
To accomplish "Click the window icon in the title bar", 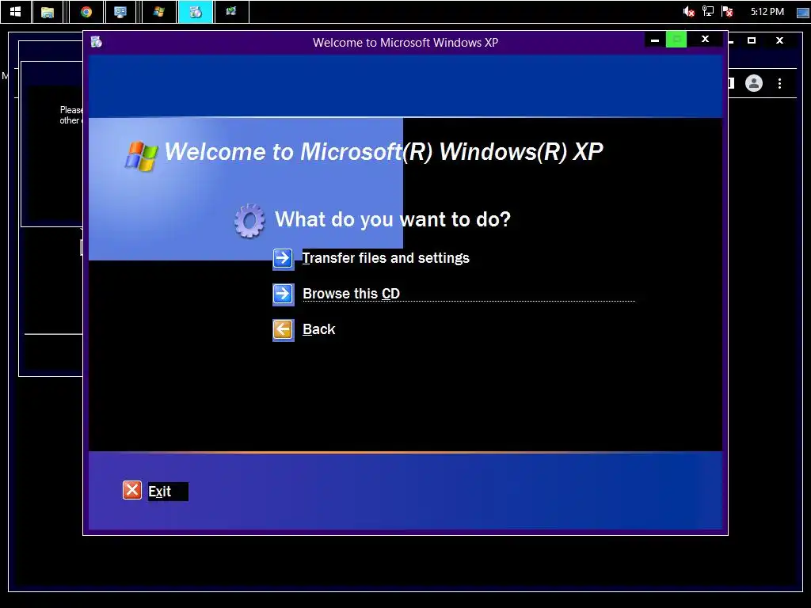I will pos(96,42).
